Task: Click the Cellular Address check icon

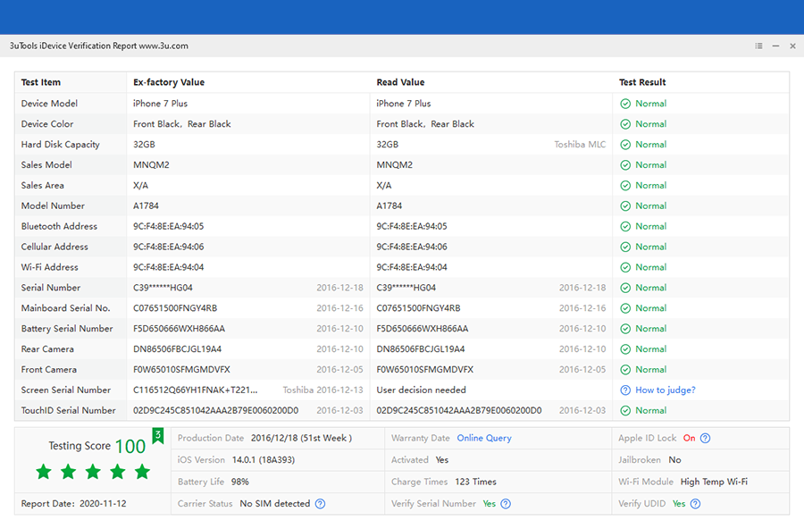Action: click(x=625, y=247)
